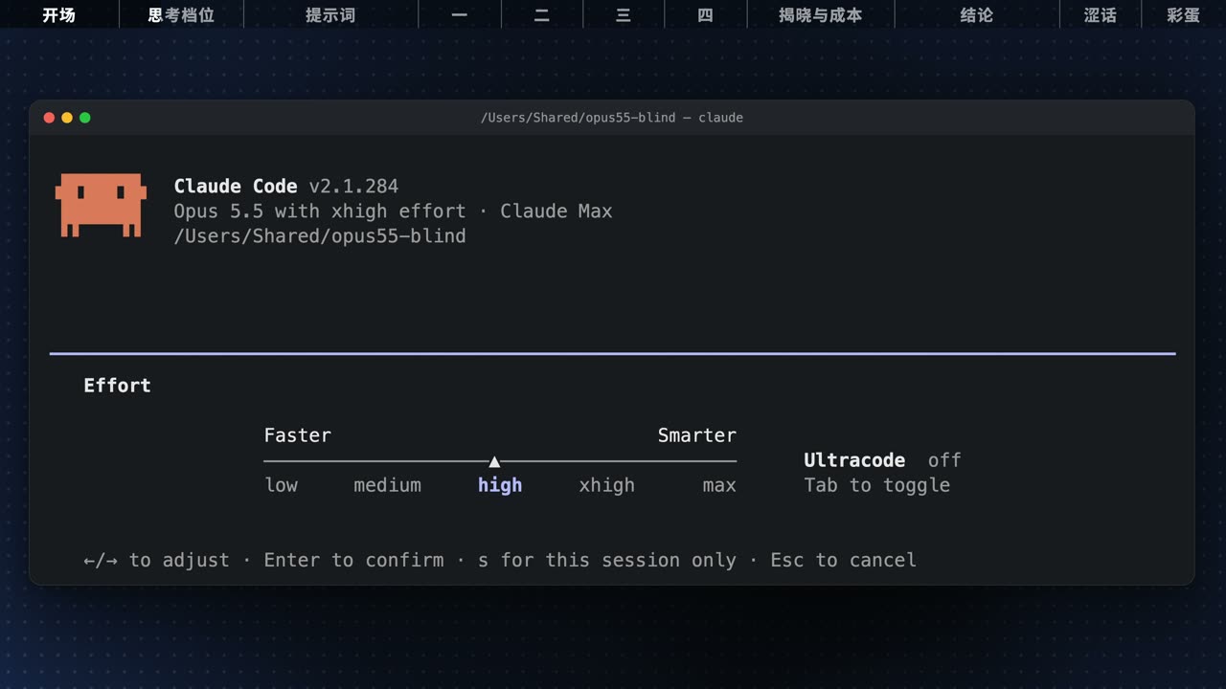Jump to chapter tab 二
1226x689 pixels.
541,15
